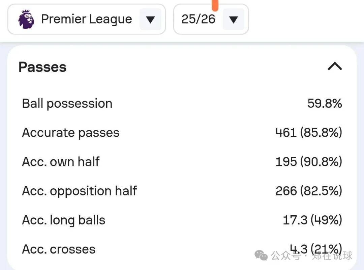The image size is (364, 270).
Task: Click the 195 (90.8%) value
Action: pyautogui.click(x=309, y=162)
